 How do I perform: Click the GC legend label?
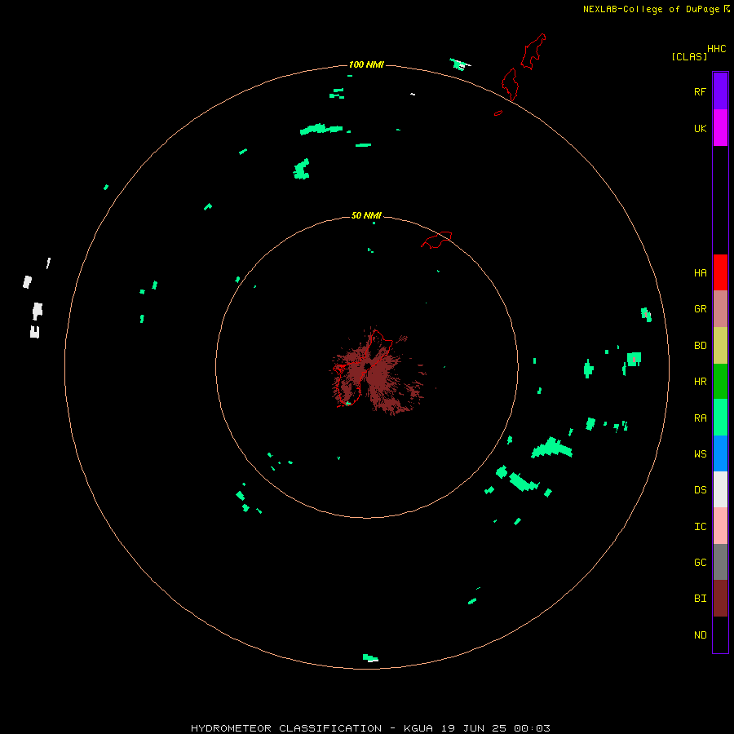pyautogui.click(x=700, y=562)
